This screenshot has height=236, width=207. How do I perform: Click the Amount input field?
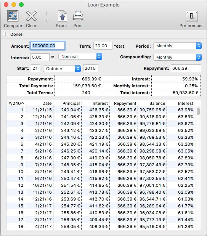(48, 46)
